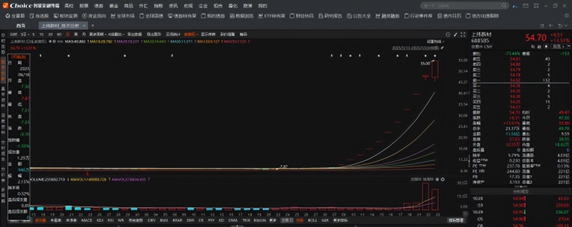Click the blue cloud icon beside the search box
Viewport: 572px width, 227px height.
tap(515, 6)
